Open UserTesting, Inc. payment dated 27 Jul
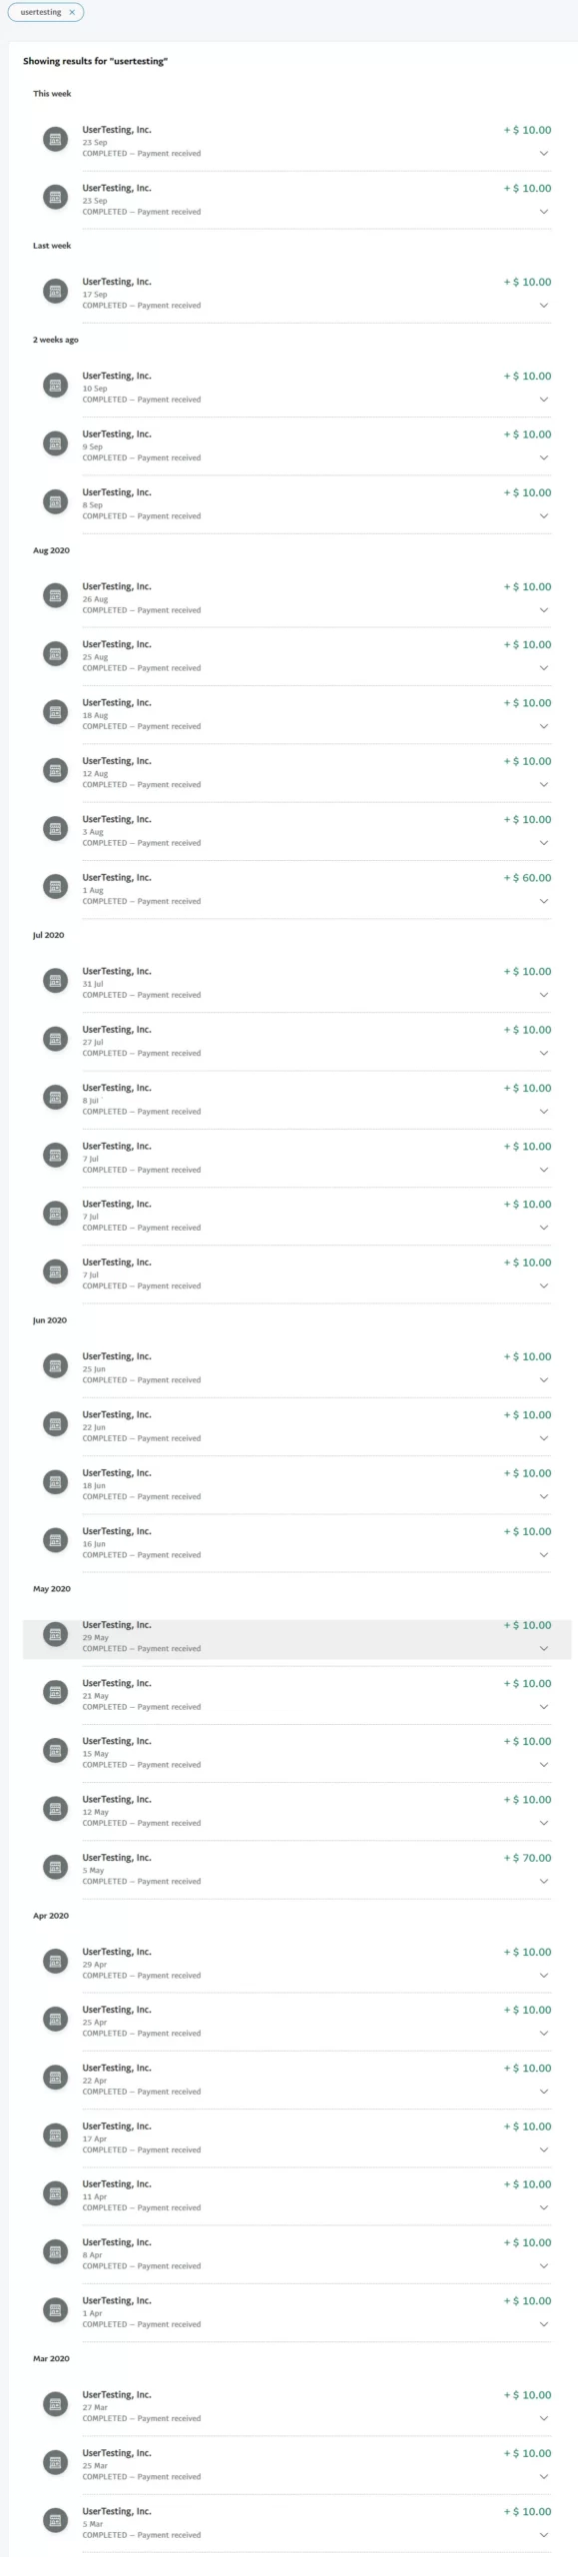The width and height of the screenshot is (578, 2557). tap(297, 1041)
